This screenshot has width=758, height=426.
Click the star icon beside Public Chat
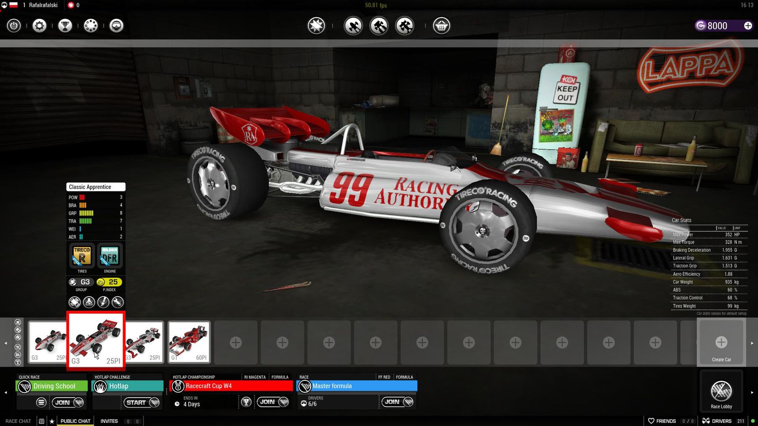tap(52, 421)
